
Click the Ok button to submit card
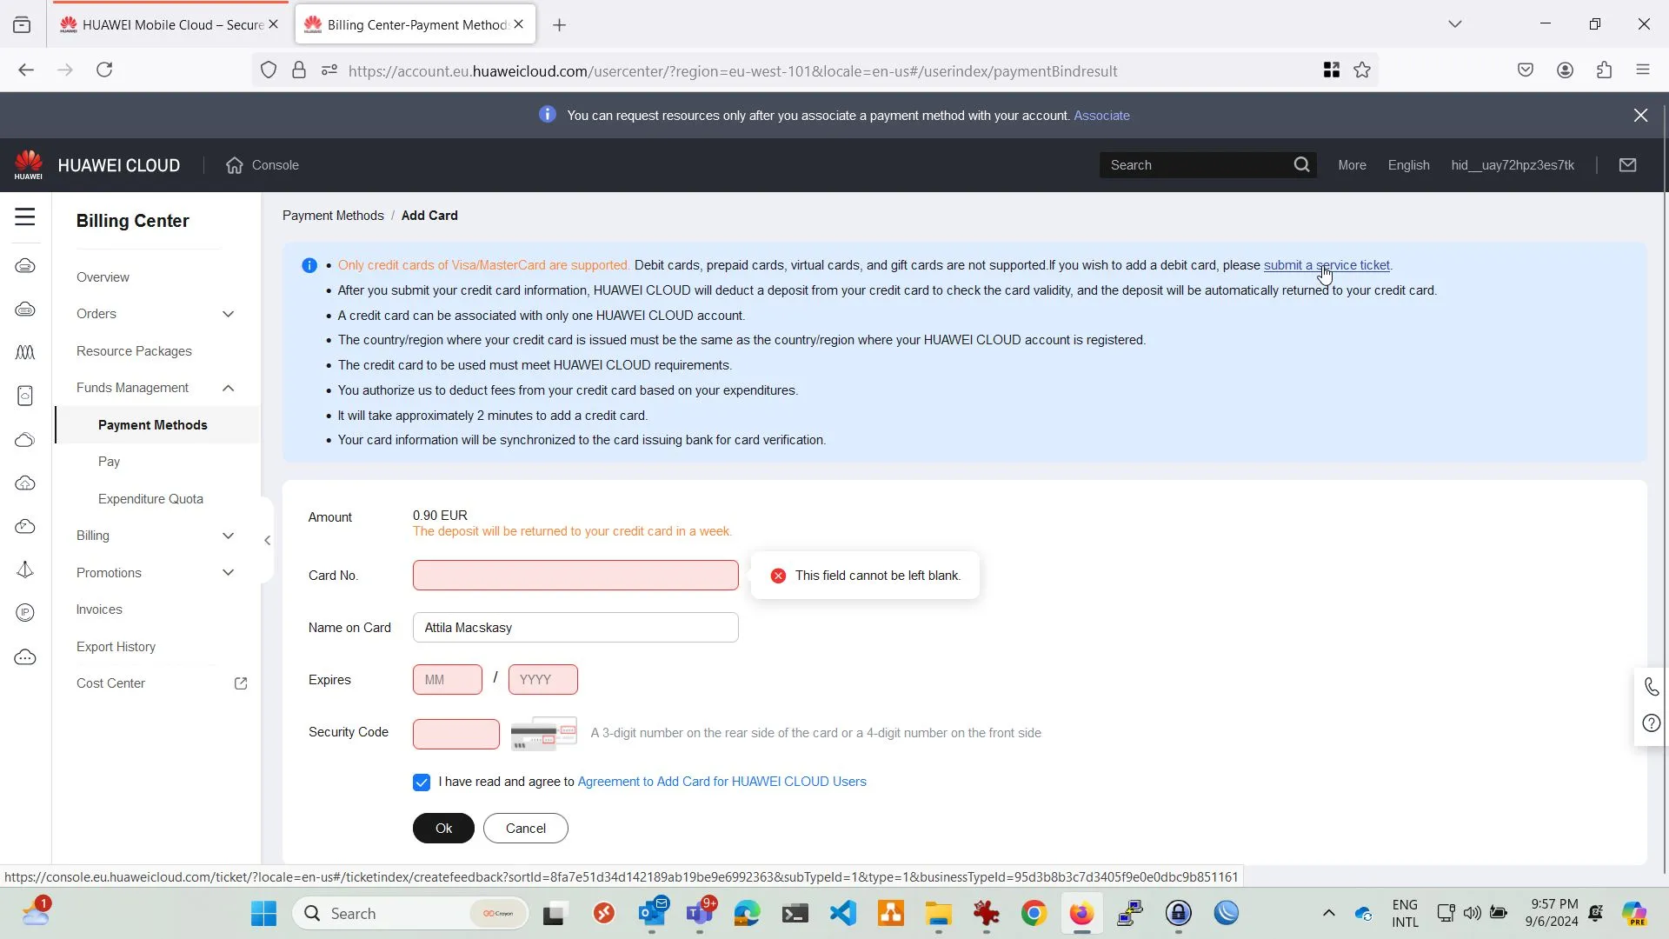click(x=443, y=829)
